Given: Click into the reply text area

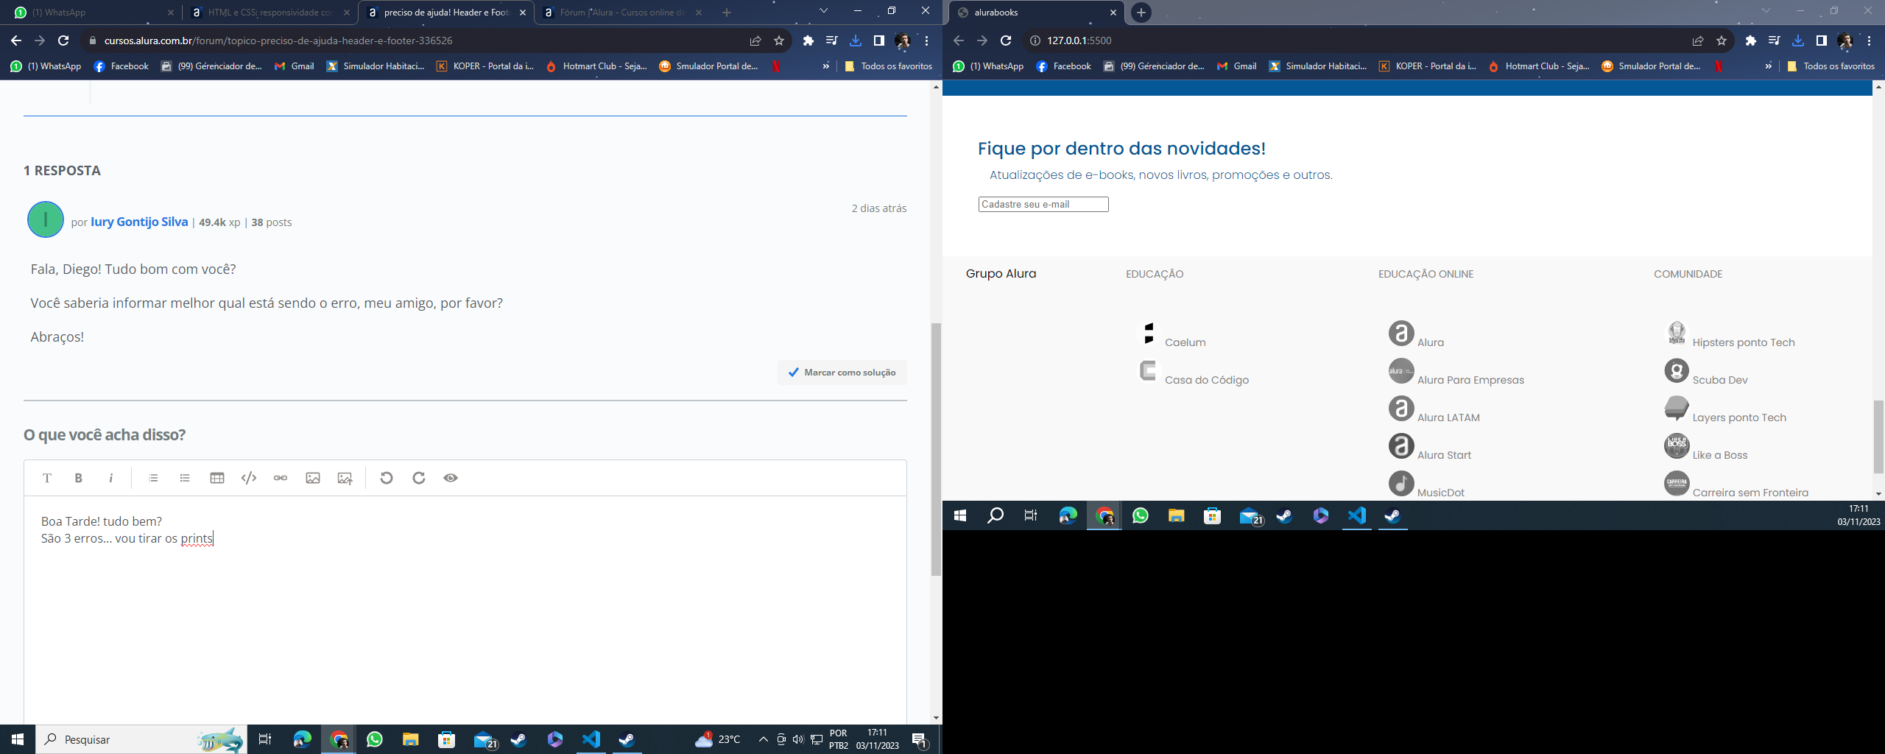Looking at the screenshot, I should point(465,611).
